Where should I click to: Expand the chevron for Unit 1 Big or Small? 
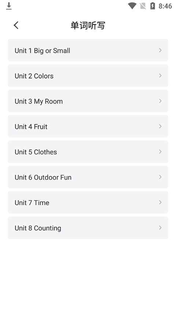tap(160, 50)
